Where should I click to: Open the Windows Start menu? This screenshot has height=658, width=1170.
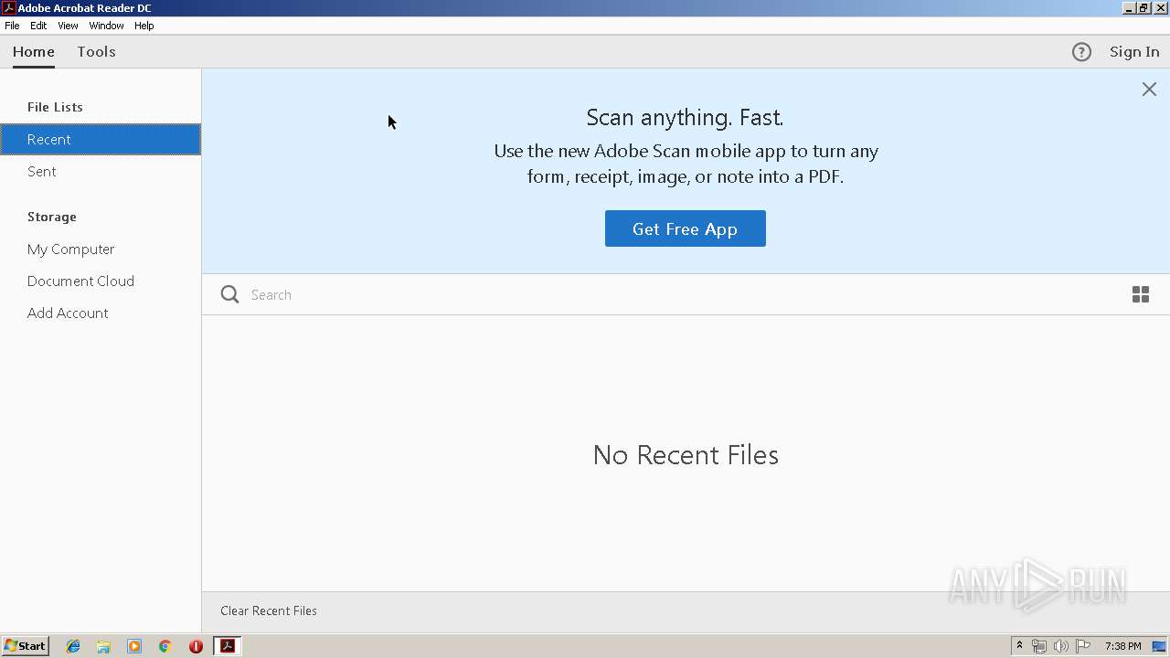pos(26,646)
